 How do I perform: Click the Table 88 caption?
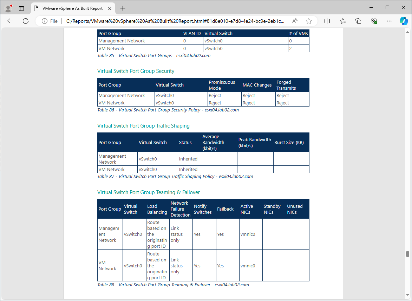point(173,285)
